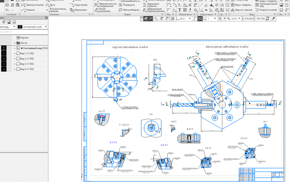Screen dimensions: 290x182
Task: Expand the Вид 1 (1:100) node
Action: point(15,53)
